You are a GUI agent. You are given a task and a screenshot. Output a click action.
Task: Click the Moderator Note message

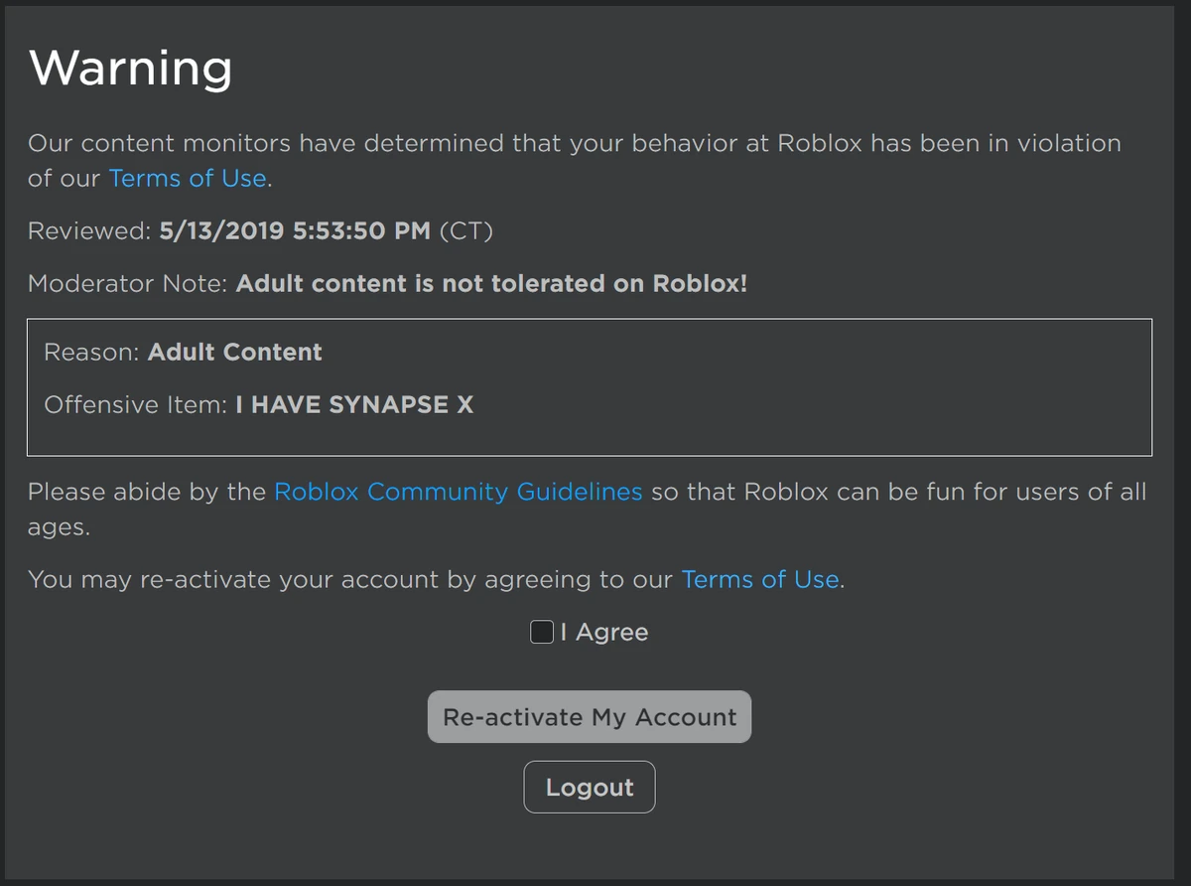490,283
